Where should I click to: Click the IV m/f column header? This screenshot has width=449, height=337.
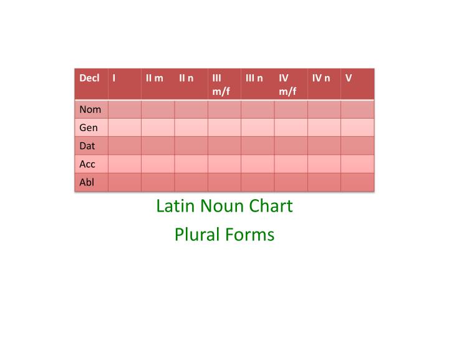(291, 84)
